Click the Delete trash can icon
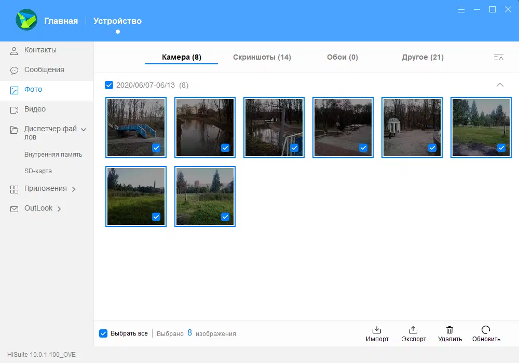 (x=449, y=330)
